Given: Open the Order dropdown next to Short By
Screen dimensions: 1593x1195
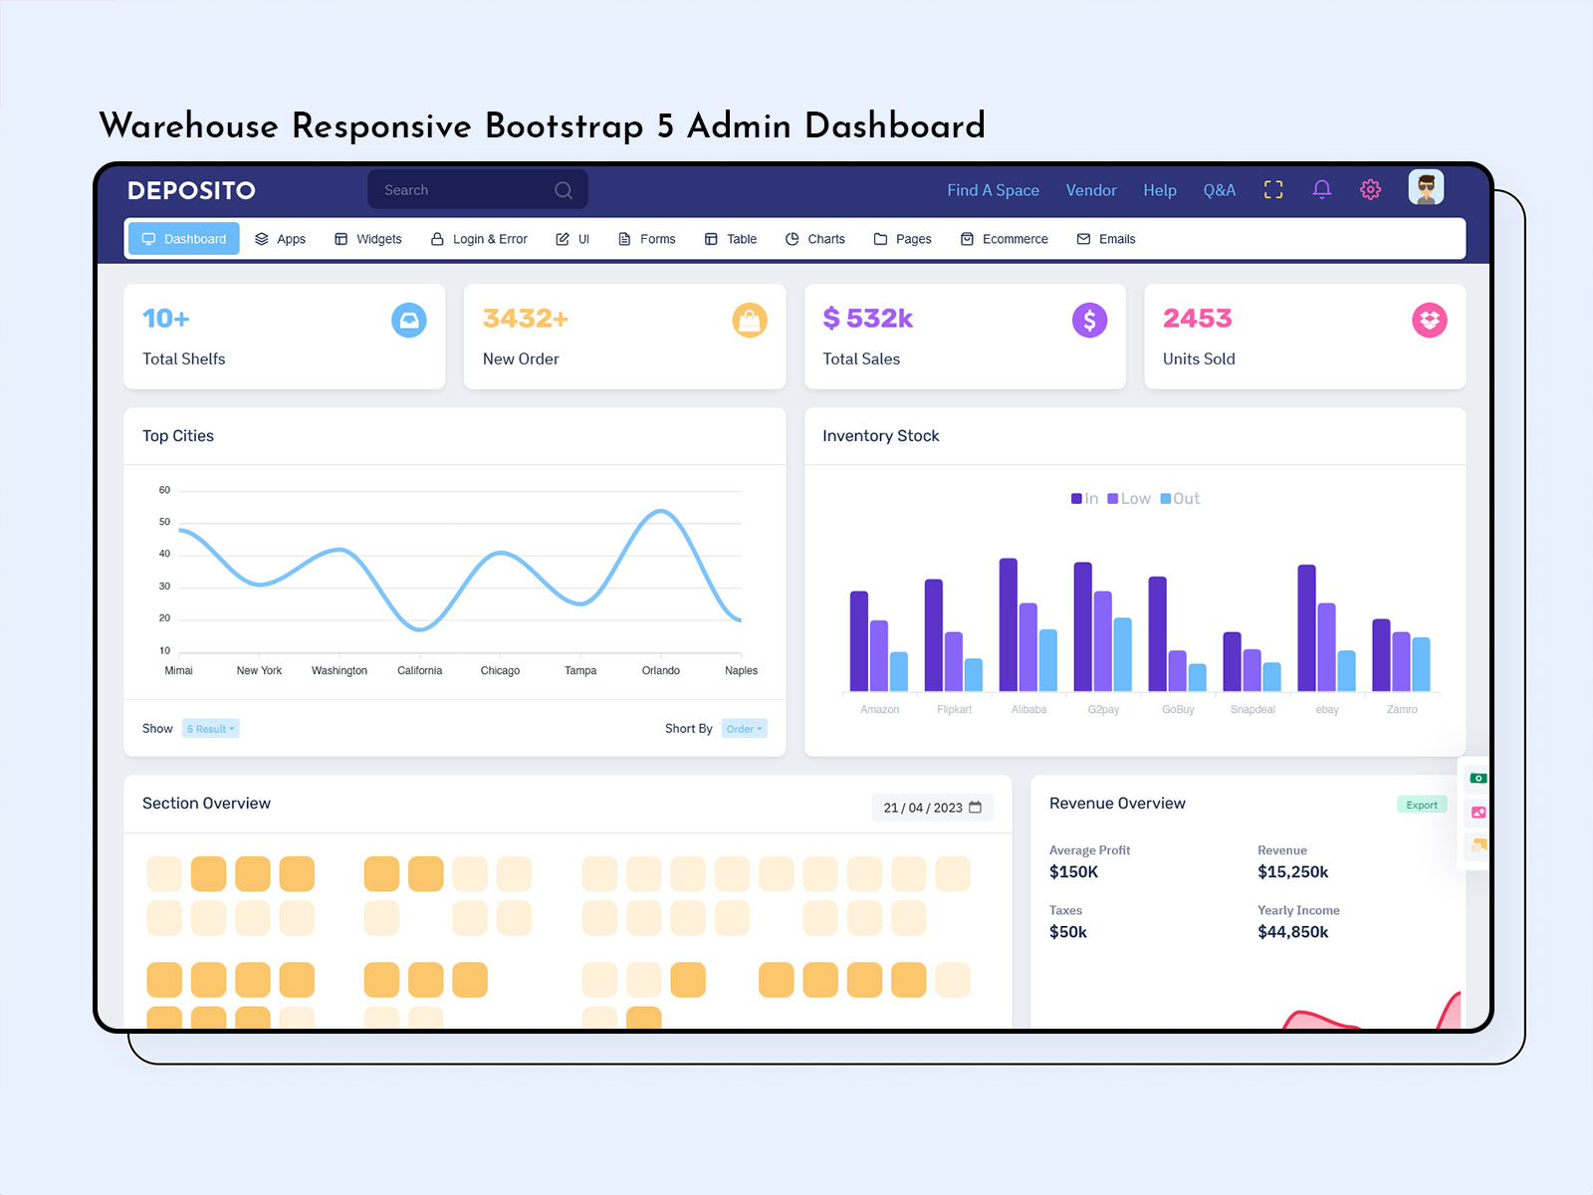Looking at the screenshot, I should (744, 728).
